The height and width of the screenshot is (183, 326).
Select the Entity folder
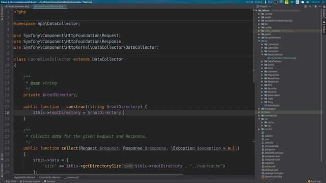pyautogui.click(x=270, y=65)
